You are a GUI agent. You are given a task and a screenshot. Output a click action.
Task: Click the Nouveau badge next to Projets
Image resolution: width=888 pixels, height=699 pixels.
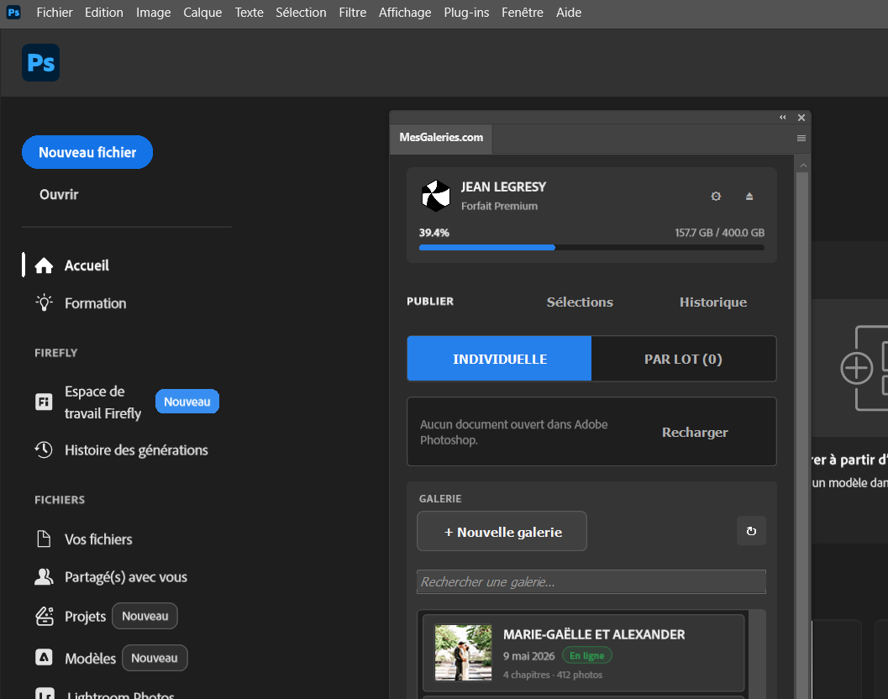[145, 616]
